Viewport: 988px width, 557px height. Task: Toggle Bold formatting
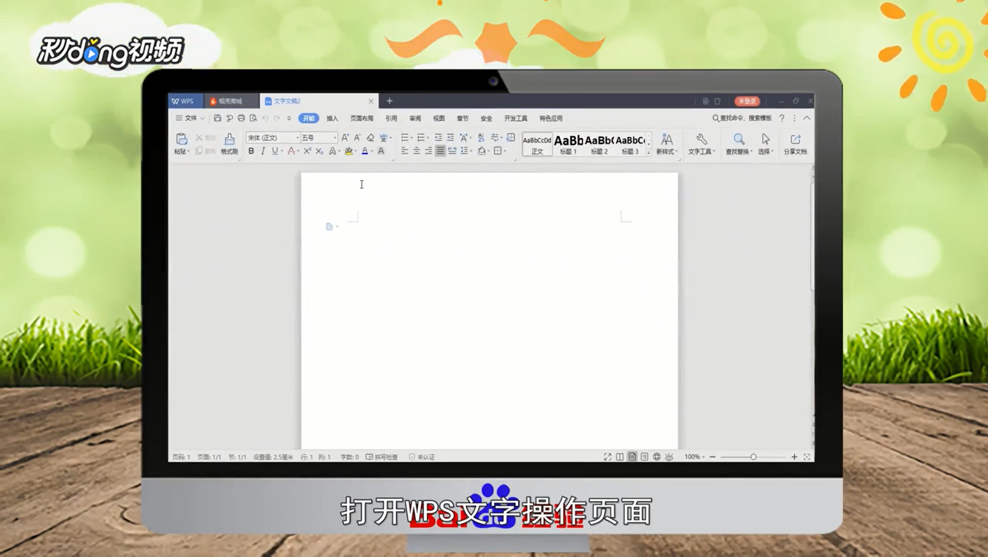[x=251, y=151]
